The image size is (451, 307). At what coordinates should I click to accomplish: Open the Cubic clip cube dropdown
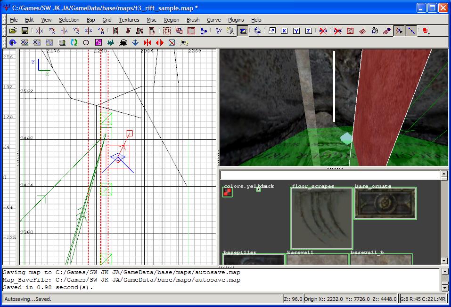click(230, 31)
